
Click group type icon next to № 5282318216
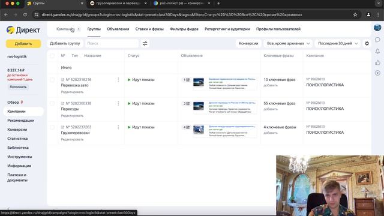click(62, 80)
